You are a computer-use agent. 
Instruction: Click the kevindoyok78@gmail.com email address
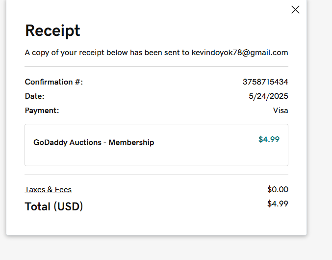239,53
